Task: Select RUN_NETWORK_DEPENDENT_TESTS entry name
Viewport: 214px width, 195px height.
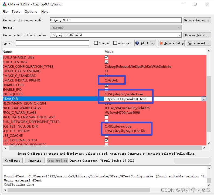Action: pos(31,122)
